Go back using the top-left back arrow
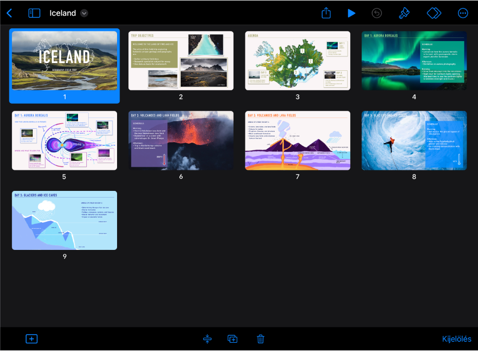 coord(9,13)
